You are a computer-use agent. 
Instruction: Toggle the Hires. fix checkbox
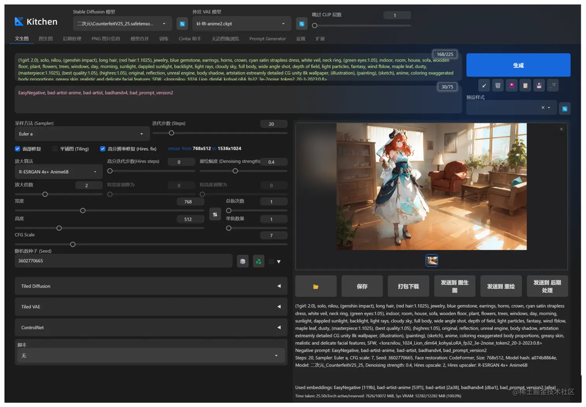point(103,149)
